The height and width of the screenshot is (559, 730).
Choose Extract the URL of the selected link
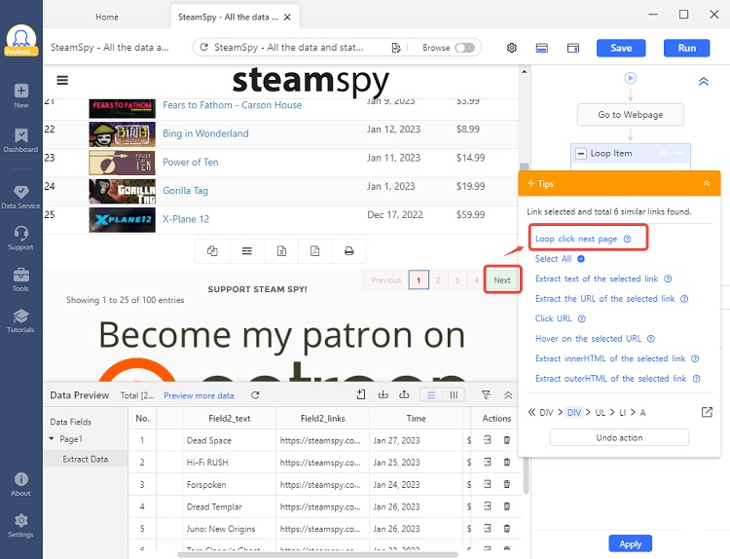(604, 299)
